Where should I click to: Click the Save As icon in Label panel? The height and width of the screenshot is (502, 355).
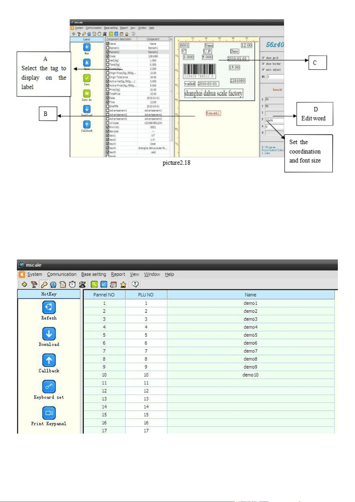coord(87,94)
